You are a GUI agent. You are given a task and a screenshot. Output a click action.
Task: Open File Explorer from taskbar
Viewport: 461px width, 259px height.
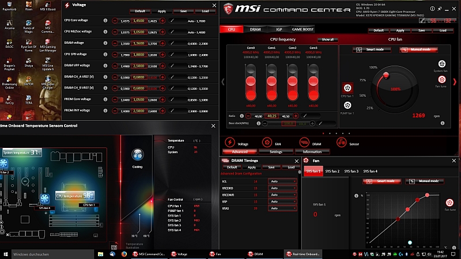(100, 254)
